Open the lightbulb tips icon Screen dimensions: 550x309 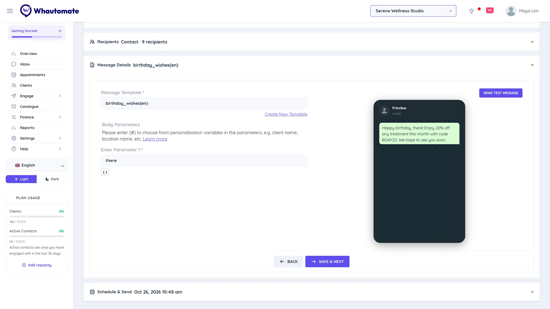(x=471, y=11)
